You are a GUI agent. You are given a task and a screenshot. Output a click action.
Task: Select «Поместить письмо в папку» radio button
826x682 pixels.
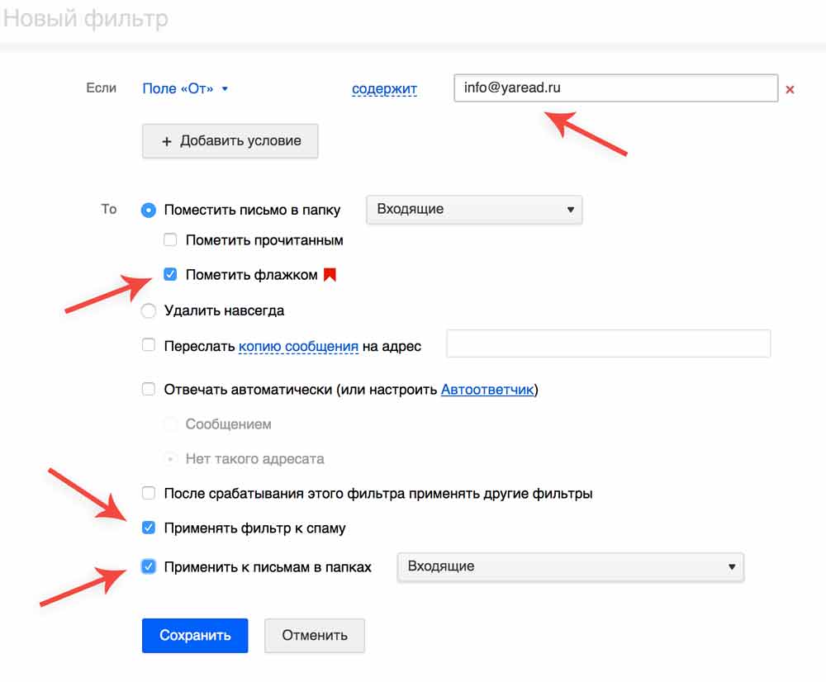click(x=149, y=210)
